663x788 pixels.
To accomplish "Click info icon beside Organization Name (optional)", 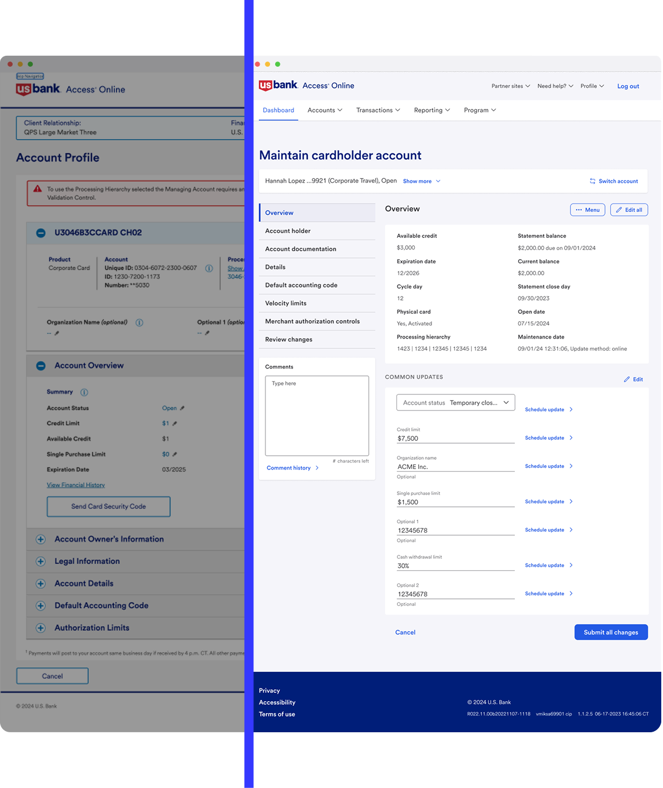I will tap(139, 322).
